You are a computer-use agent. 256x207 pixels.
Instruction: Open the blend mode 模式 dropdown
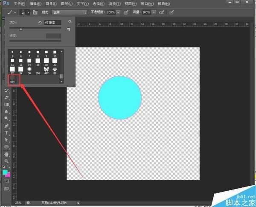[69, 12]
